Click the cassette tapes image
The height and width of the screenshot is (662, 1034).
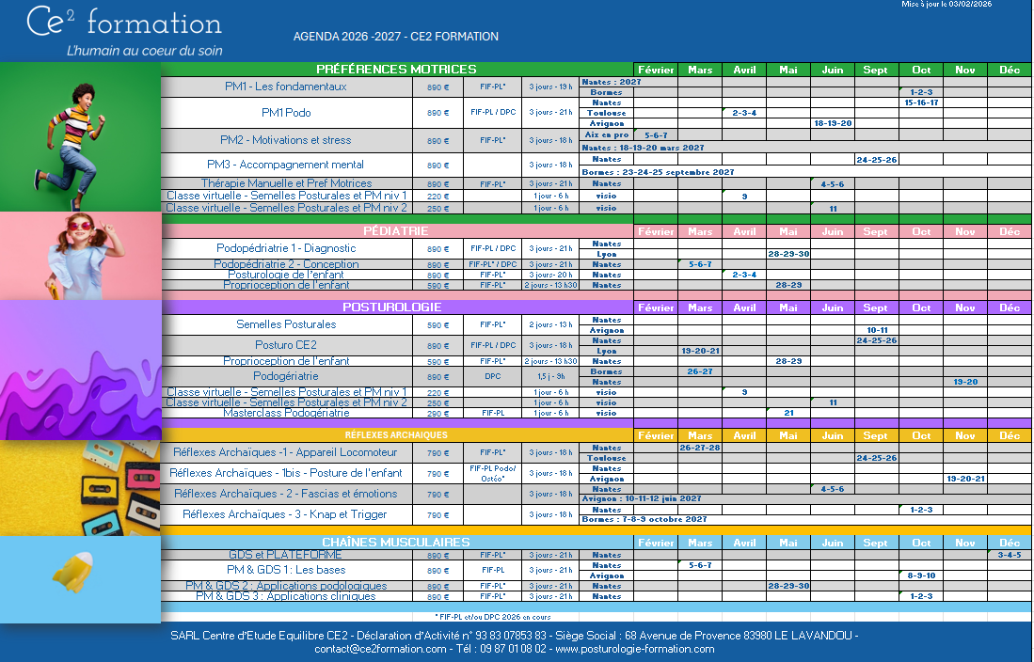click(x=80, y=487)
